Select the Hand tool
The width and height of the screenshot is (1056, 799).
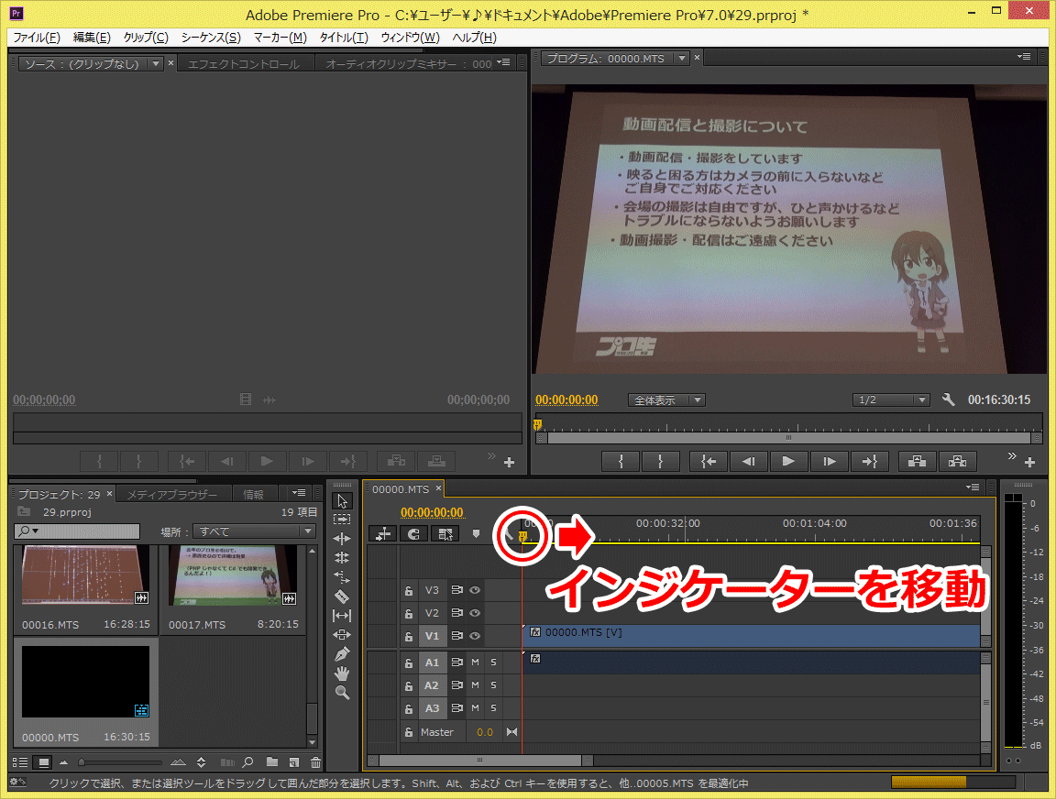(342, 673)
